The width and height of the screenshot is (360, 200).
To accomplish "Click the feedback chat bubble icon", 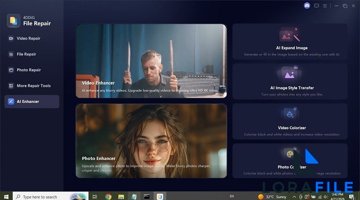I will (316, 6).
